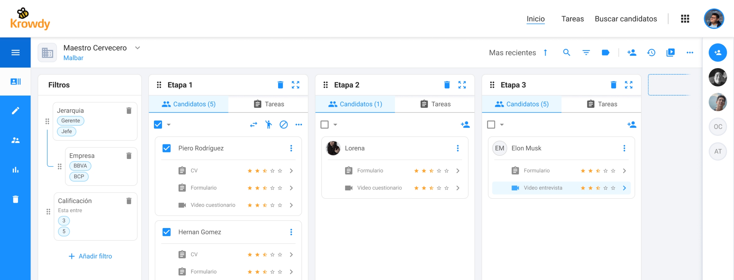
Task: Open selection dropdown arrow in Etapa 1
Action: click(x=169, y=125)
